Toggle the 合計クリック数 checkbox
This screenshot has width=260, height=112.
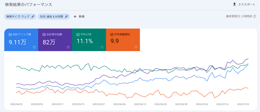pyautogui.click(x=10, y=34)
